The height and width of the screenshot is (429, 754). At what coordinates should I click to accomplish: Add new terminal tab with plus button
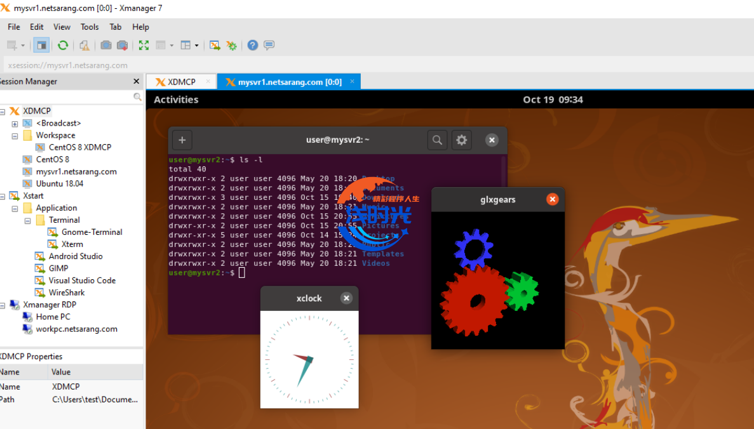tap(182, 140)
